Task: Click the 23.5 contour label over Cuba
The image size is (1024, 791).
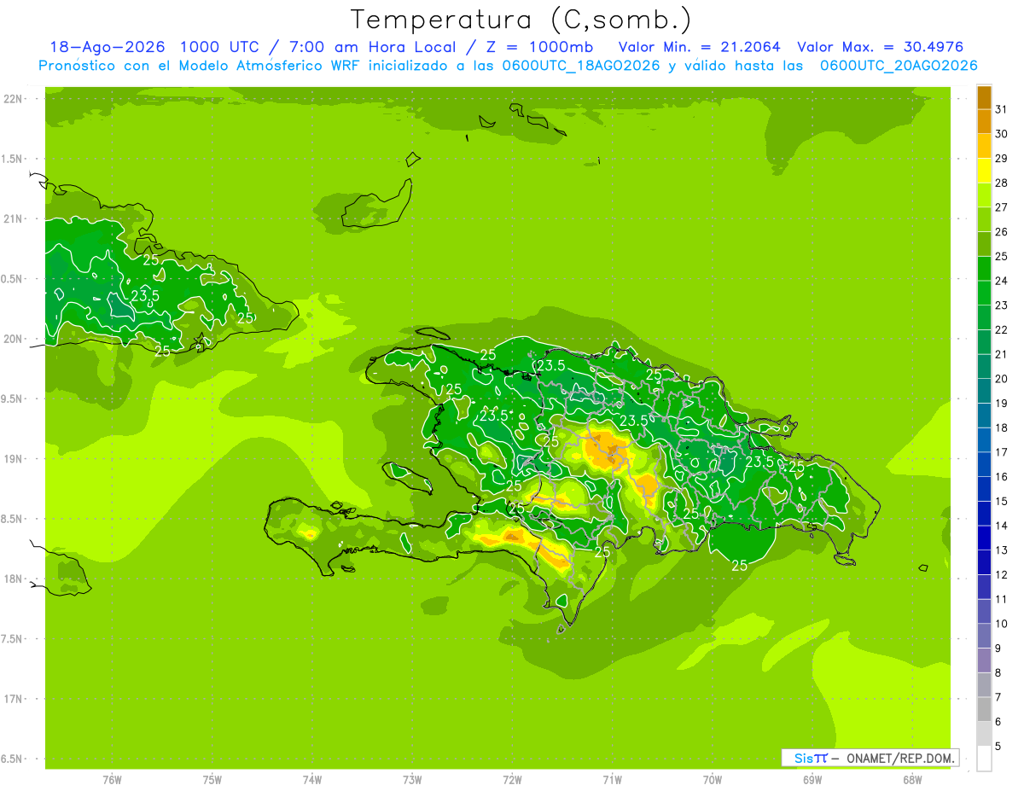Action: click(145, 295)
